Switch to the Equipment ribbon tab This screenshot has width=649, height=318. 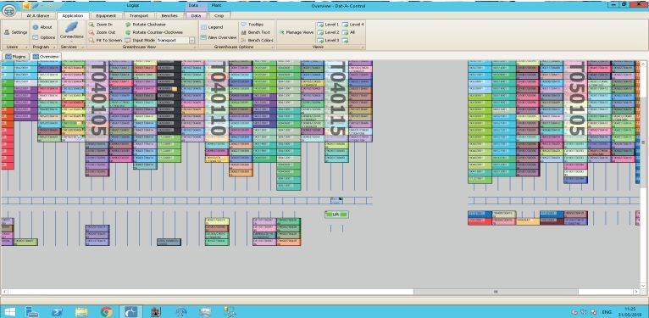tap(106, 16)
